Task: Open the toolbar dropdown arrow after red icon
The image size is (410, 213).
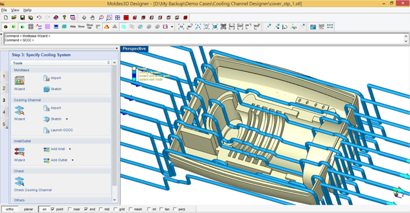Action: [x=172, y=26]
